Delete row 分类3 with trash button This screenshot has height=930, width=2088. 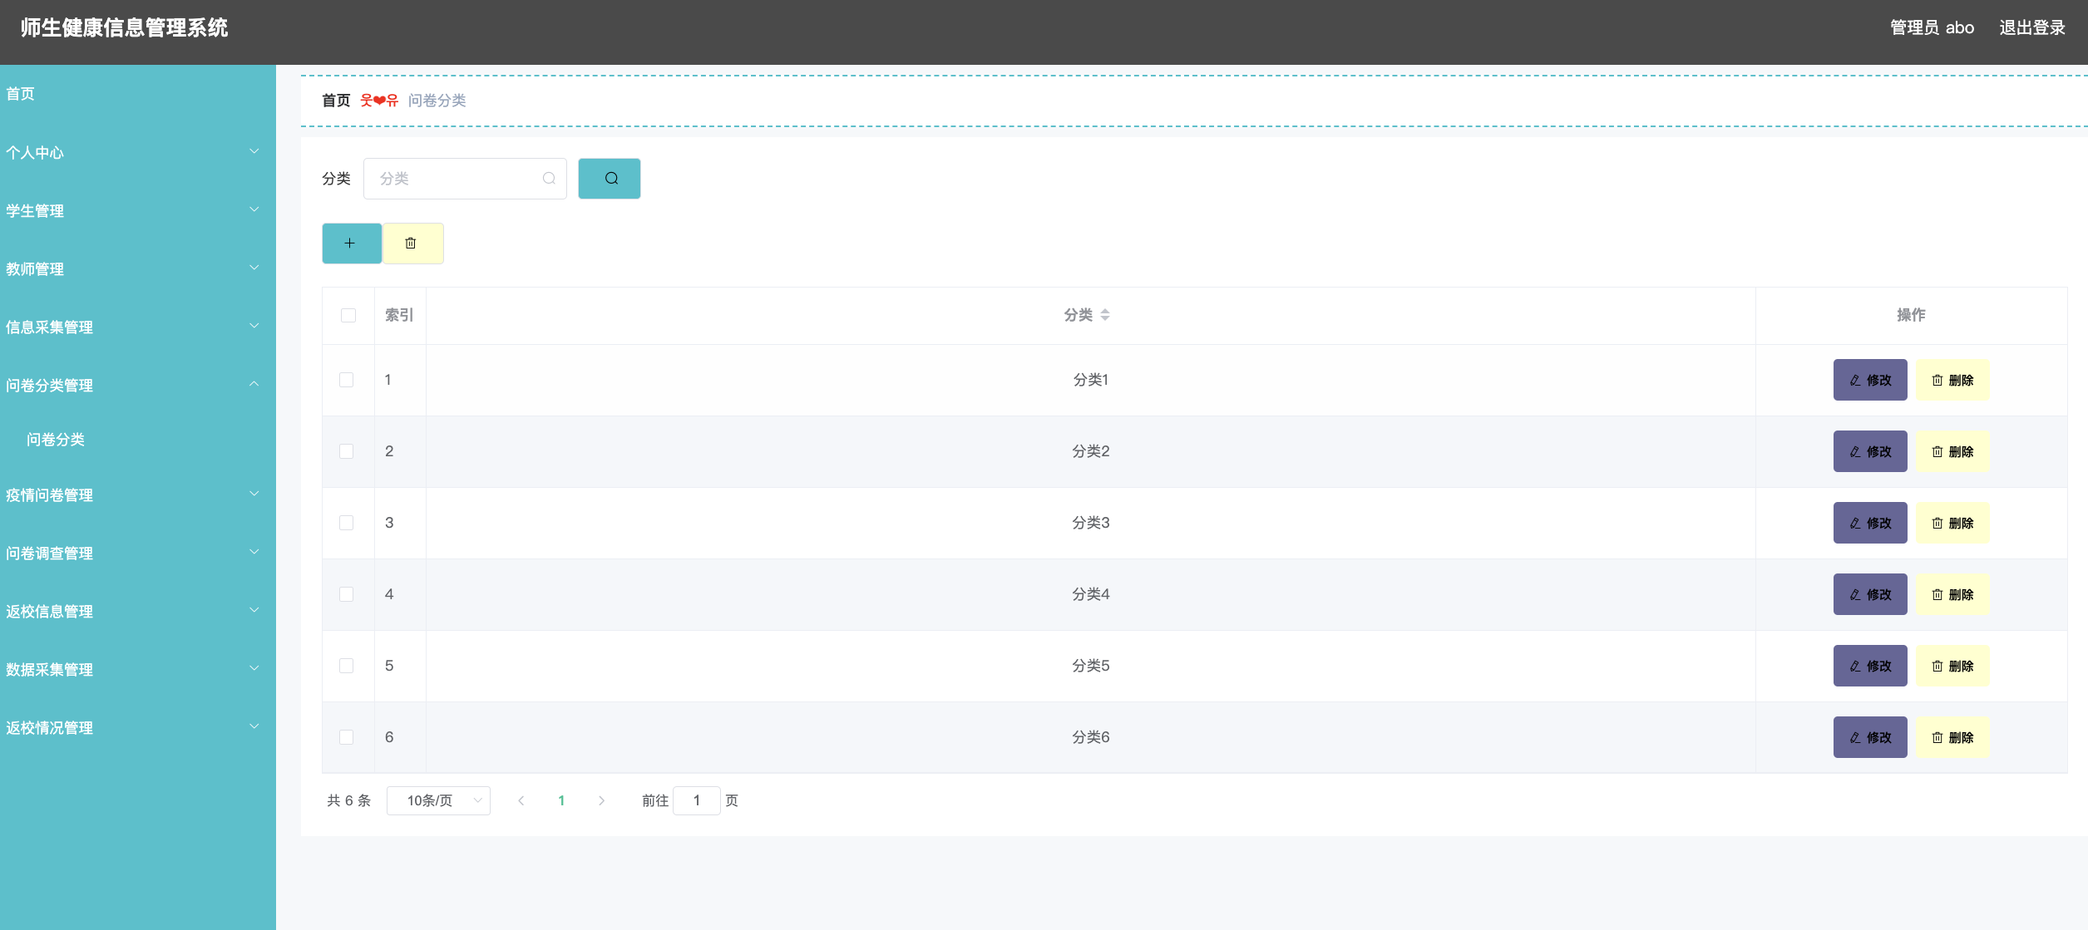tap(1952, 523)
